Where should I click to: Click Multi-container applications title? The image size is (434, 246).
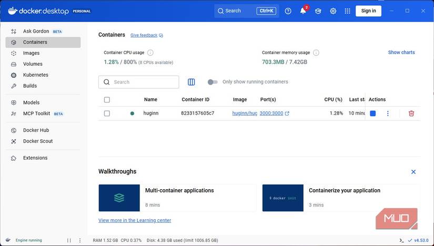click(179, 190)
